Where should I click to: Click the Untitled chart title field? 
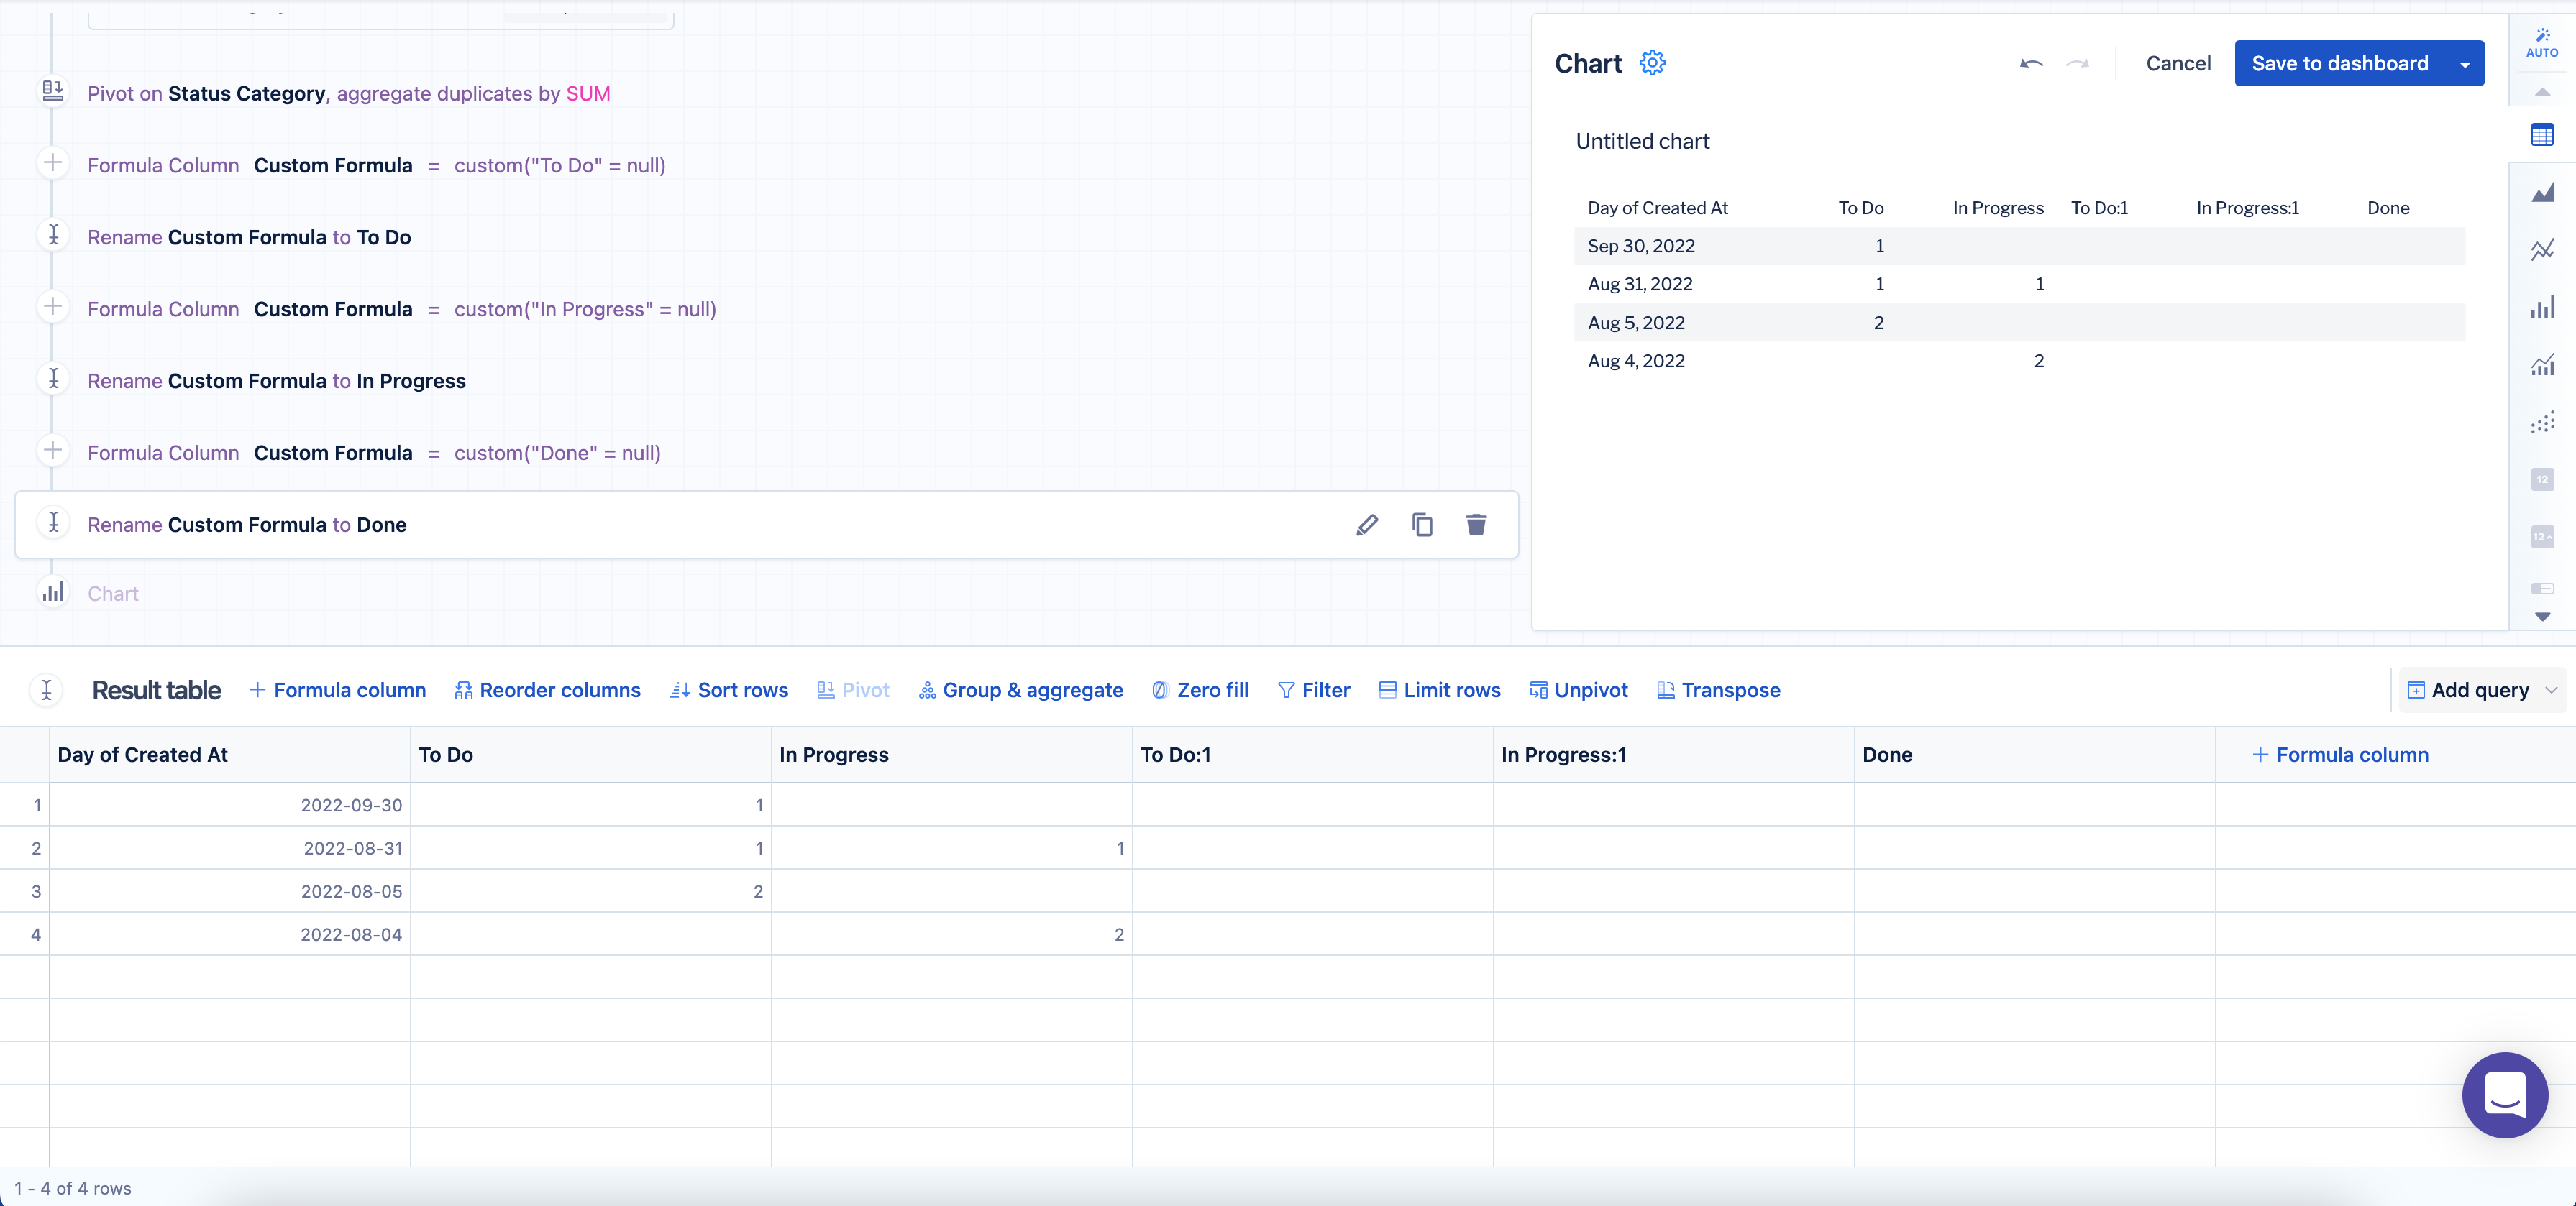(1642, 142)
